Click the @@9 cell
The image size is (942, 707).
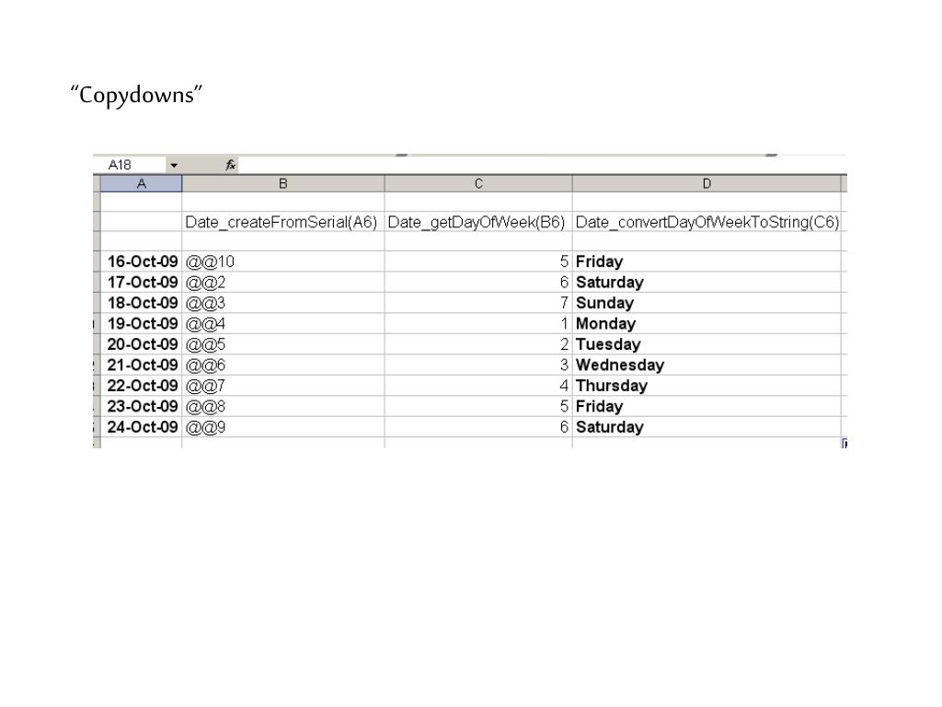pos(283,427)
